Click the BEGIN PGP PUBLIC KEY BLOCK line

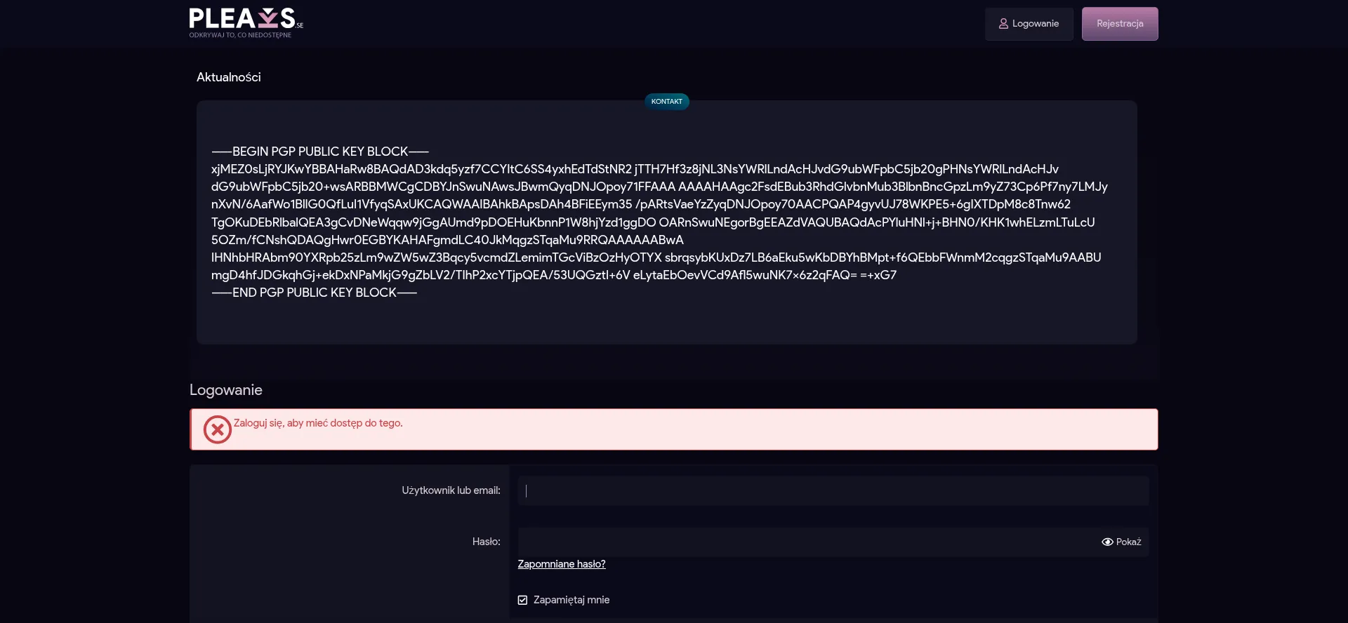[319, 152]
